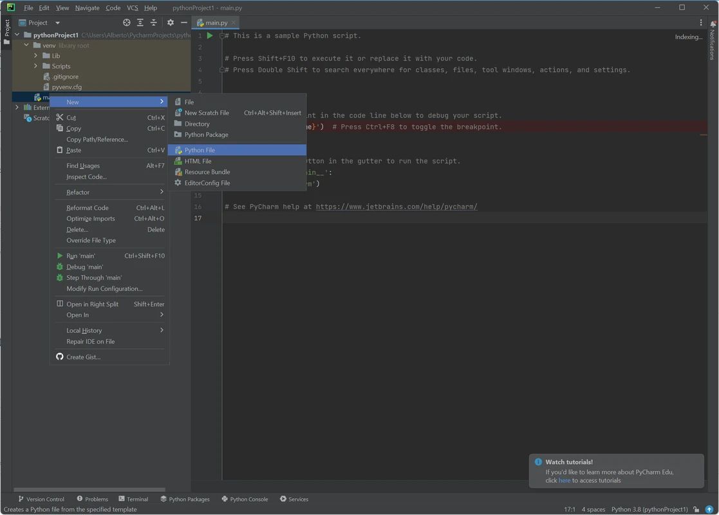This screenshot has height=515, width=719.
Task: Open Services tool window
Action: [x=294, y=499]
